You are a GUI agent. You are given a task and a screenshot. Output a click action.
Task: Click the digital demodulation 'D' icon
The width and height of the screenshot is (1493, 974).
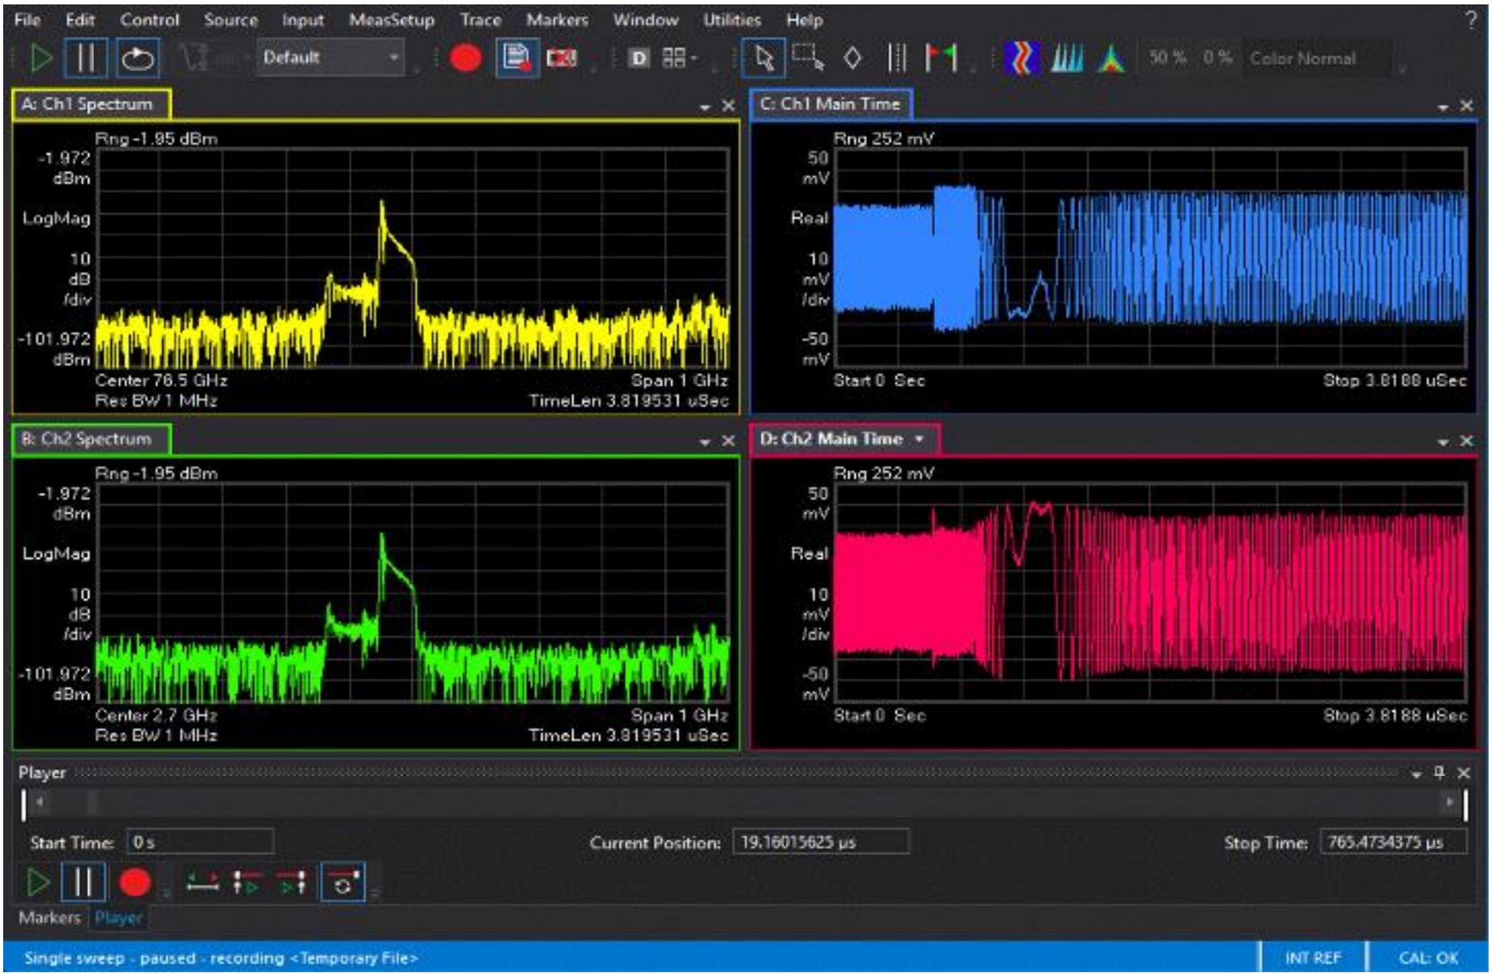(638, 59)
